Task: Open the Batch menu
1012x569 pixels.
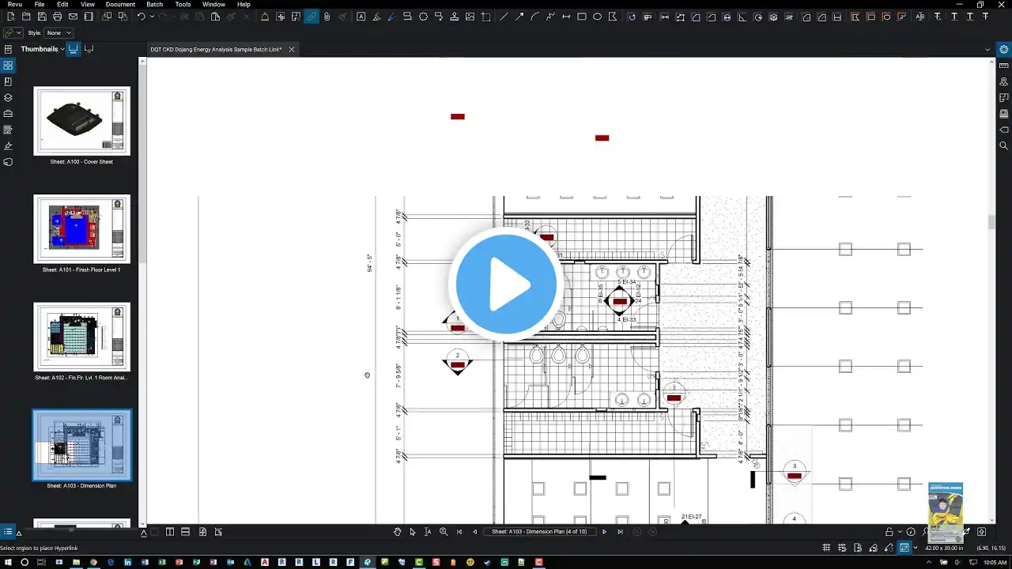Action: click(154, 5)
